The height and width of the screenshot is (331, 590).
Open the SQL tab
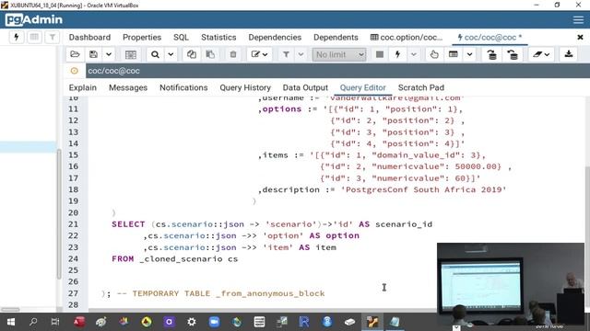181,37
